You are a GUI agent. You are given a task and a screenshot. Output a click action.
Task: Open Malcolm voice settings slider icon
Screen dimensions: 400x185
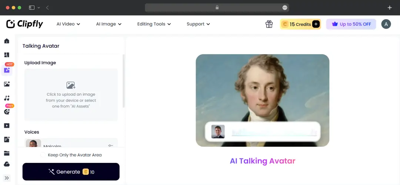(110, 145)
